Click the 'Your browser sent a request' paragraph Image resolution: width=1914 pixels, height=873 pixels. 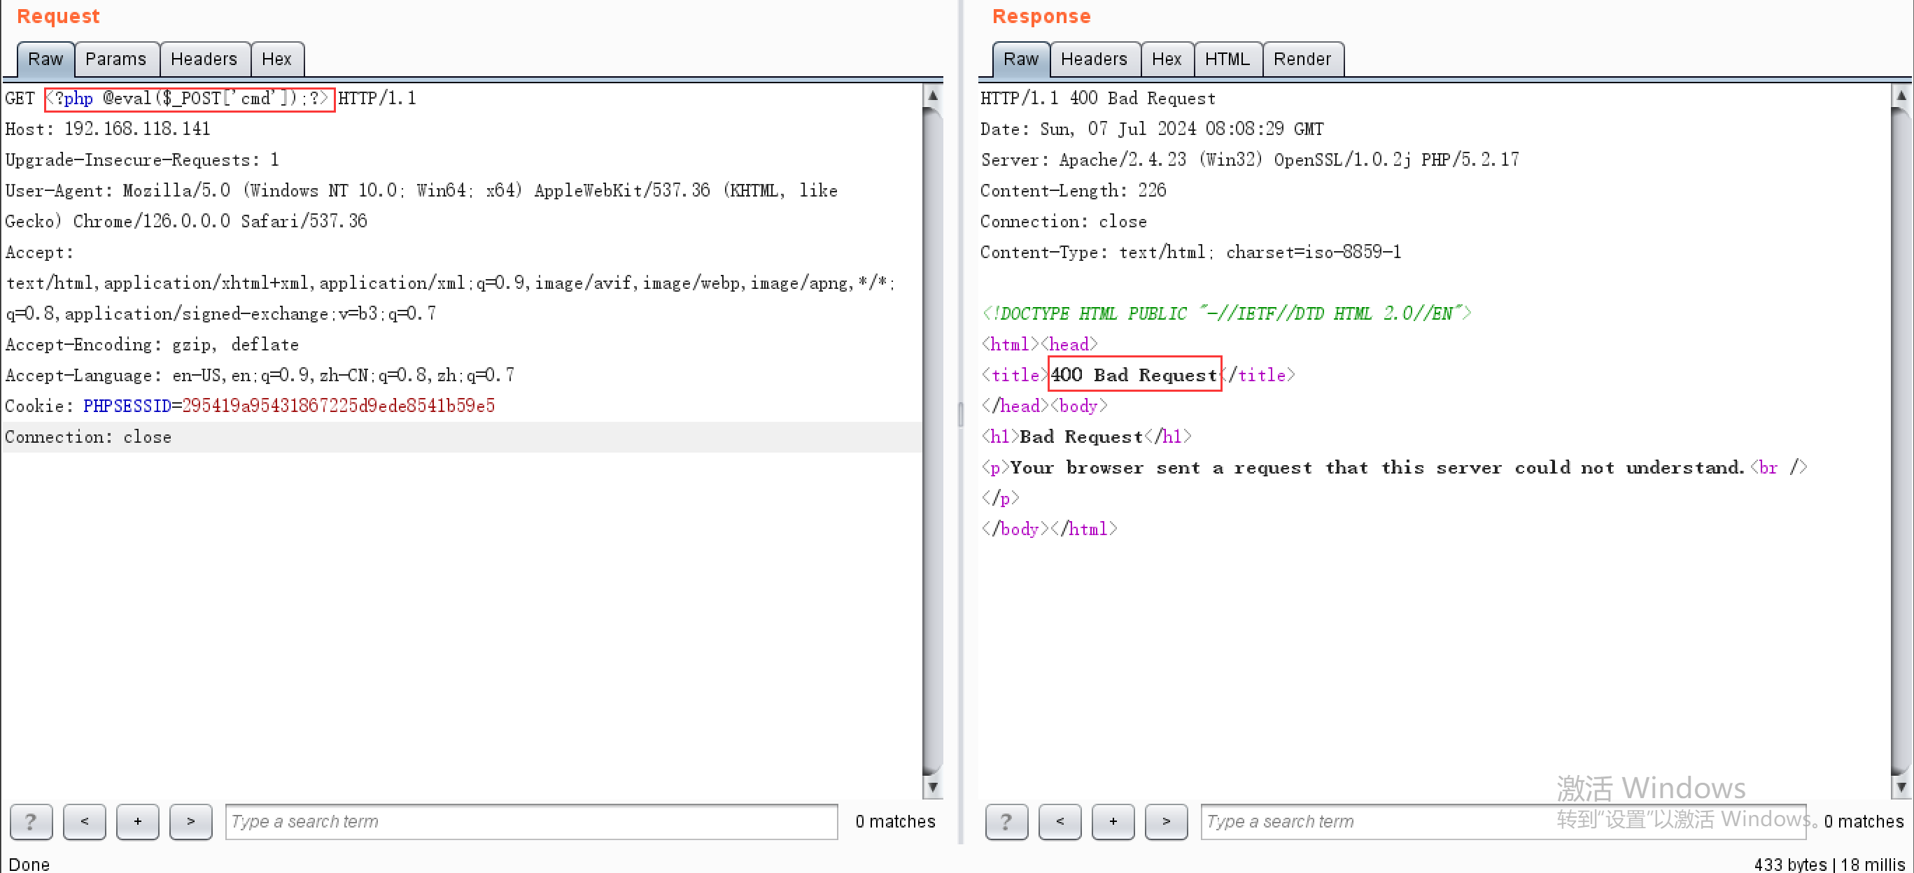coord(1394,467)
